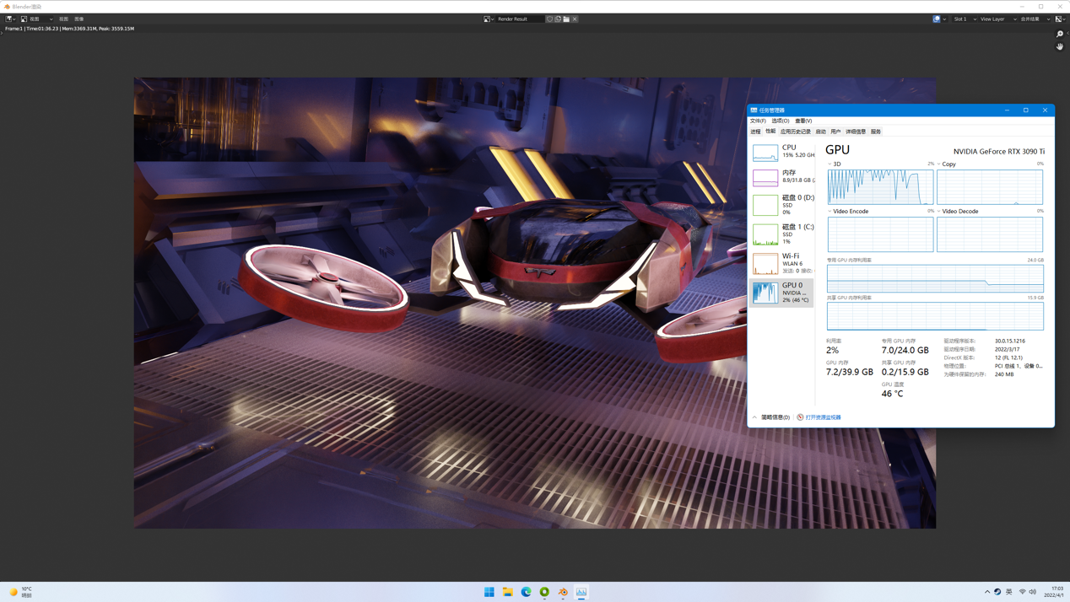
Task: Open the Slot 1 dropdown
Action: tap(965, 19)
